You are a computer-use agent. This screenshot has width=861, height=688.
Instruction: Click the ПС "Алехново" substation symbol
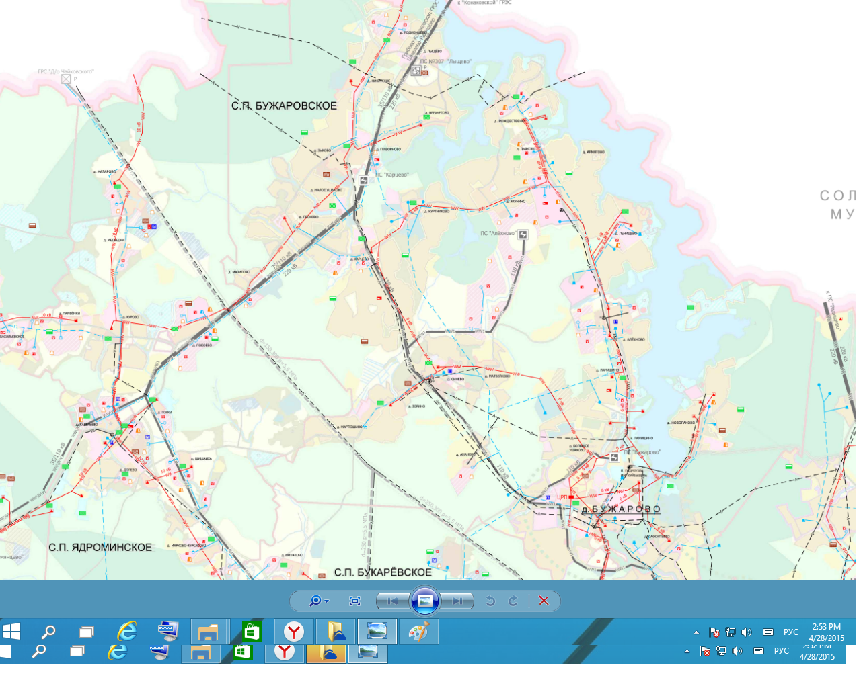click(523, 234)
